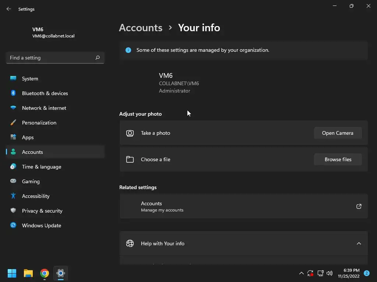This screenshot has height=282, width=377.
Task: Click the folder icon beside Choose a file
Action: tap(130, 159)
